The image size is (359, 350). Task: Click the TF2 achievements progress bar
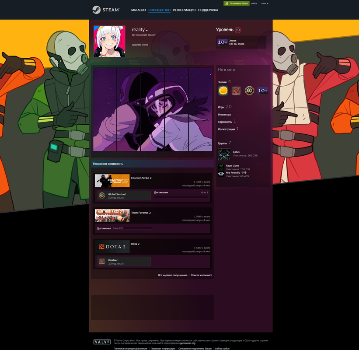pos(138,228)
